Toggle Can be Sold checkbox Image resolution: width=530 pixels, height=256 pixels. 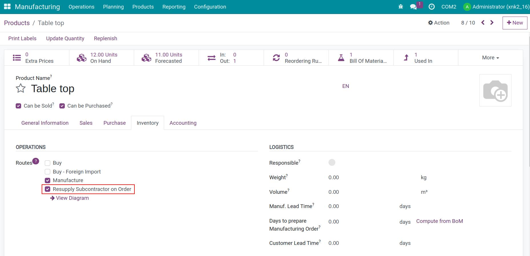(x=18, y=106)
